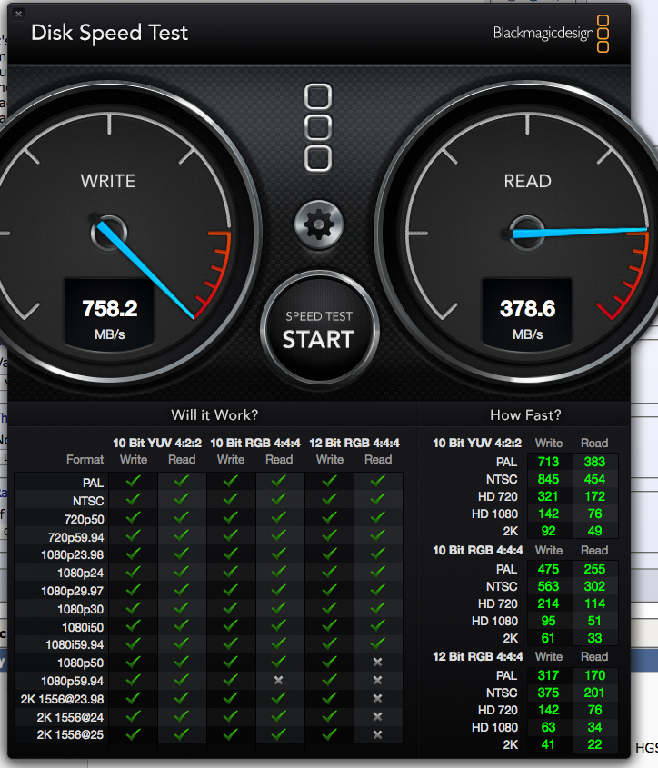Click the 1080i50 10 Bit RGB Write checkmark

click(230, 626)
